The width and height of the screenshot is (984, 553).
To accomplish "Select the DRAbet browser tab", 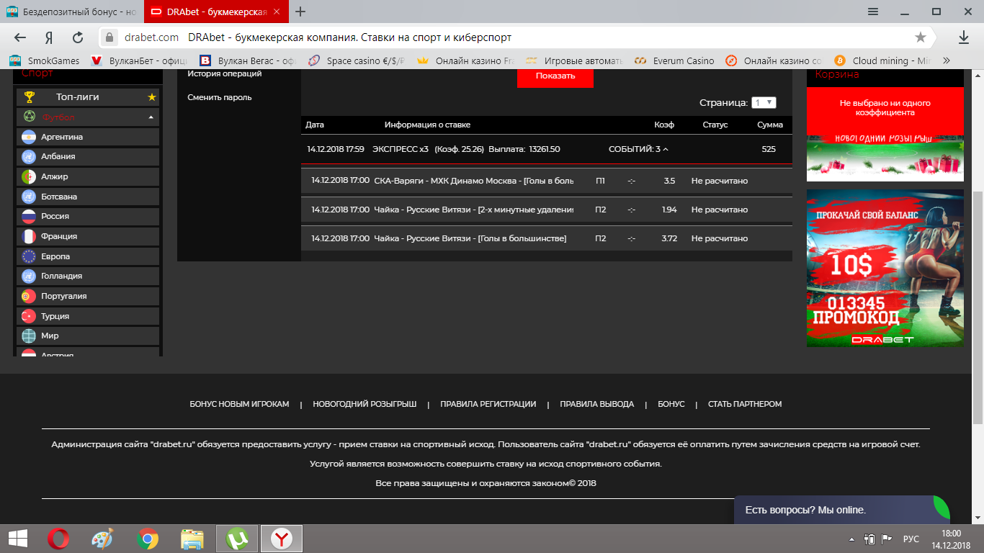I will [216, 12].
